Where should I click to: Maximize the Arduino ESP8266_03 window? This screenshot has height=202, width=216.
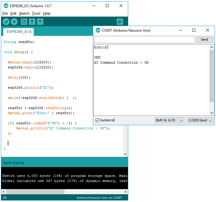point(107,6)
